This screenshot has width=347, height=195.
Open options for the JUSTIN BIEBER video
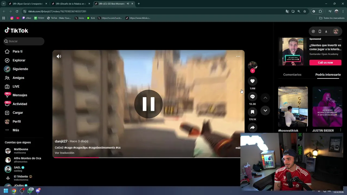[341, 130]
